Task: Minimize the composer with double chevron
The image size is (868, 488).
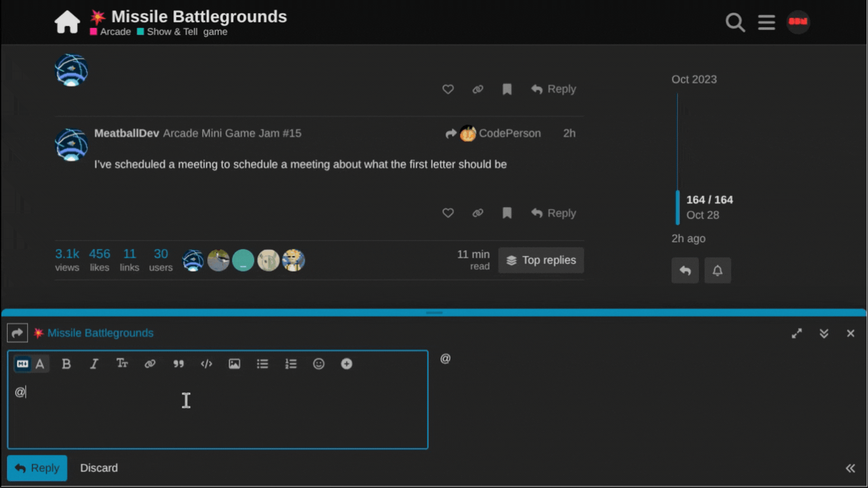Action: (x=824, y=333)
